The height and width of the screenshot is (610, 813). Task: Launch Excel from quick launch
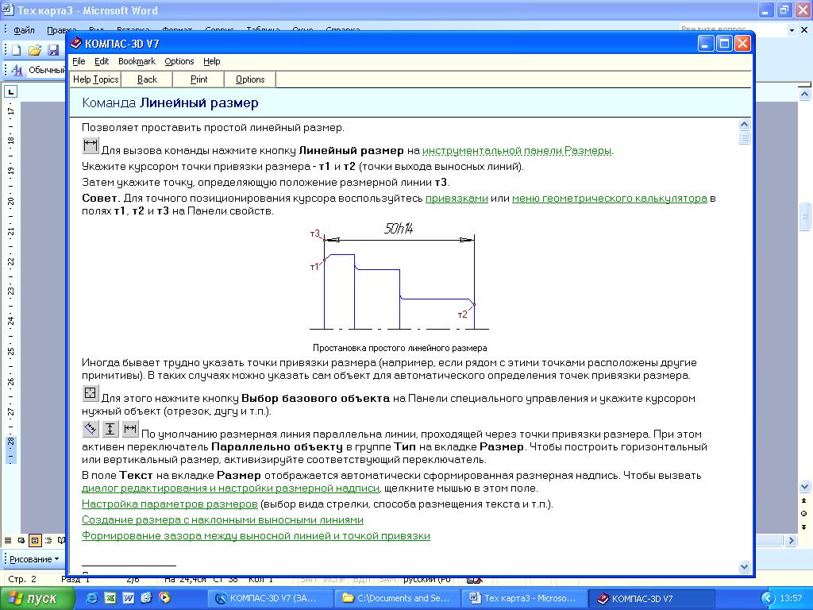point(110,598)
